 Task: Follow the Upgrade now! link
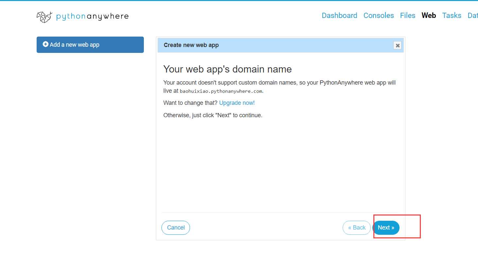click(237, 103)
